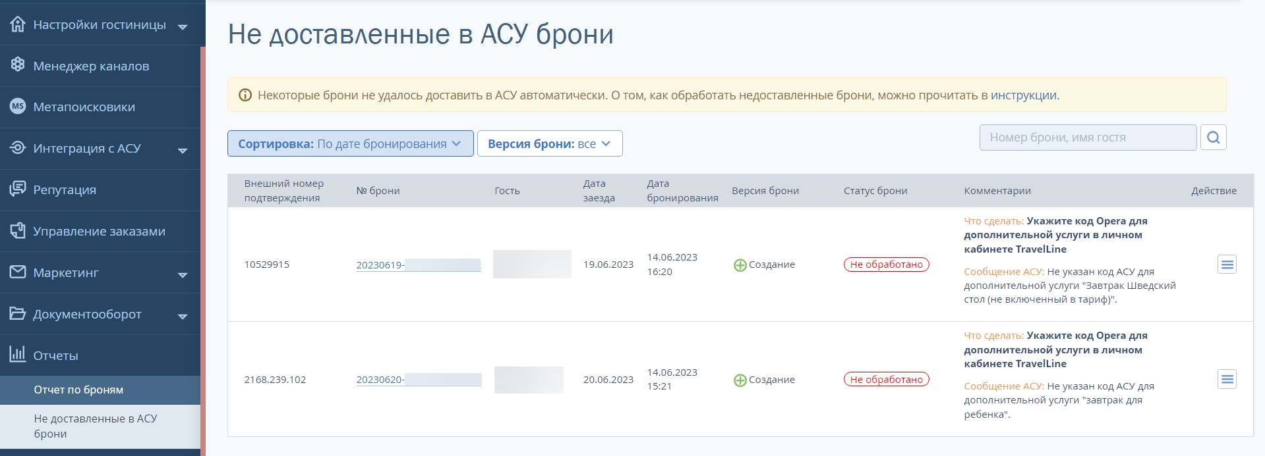Expand Настройки гостиницы arrow

(x=183, y=27)
